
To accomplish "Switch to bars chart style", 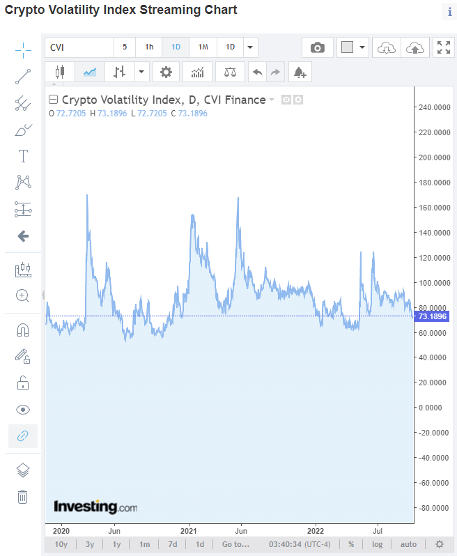I will [x=120, y=72].
